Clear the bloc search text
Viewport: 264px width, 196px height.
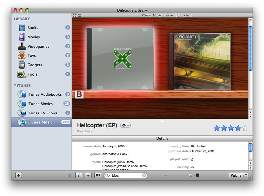coord(144,175)
